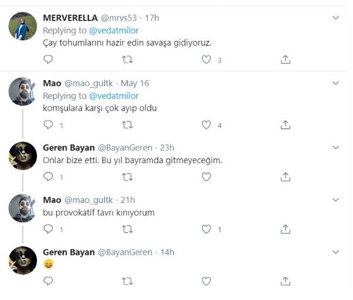Like Mao's tweet with 4 likes
Viewport: 353px width, 300px height.
click(206, 125)
